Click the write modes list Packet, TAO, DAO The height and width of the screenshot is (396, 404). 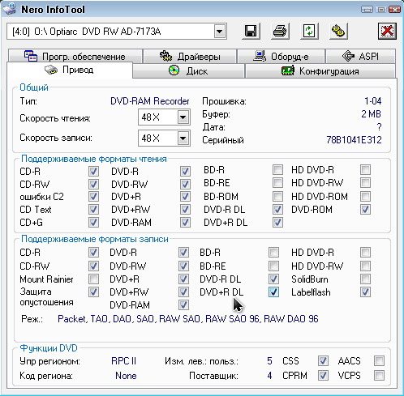pos(188,319)
